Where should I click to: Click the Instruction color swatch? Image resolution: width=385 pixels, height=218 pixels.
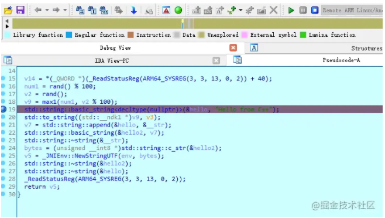[x=130, y=35]
